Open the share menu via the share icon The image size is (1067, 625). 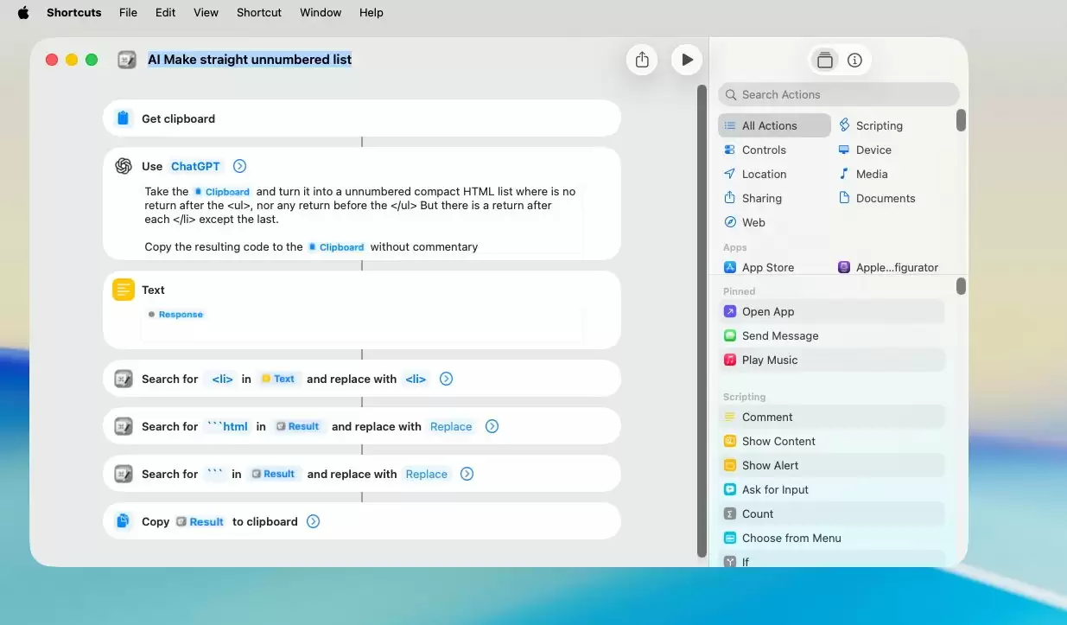[642, 60]
